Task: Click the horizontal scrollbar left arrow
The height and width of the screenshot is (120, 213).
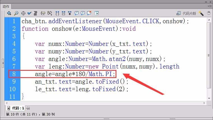Action: pyautogui.click(x=7, y=103)
